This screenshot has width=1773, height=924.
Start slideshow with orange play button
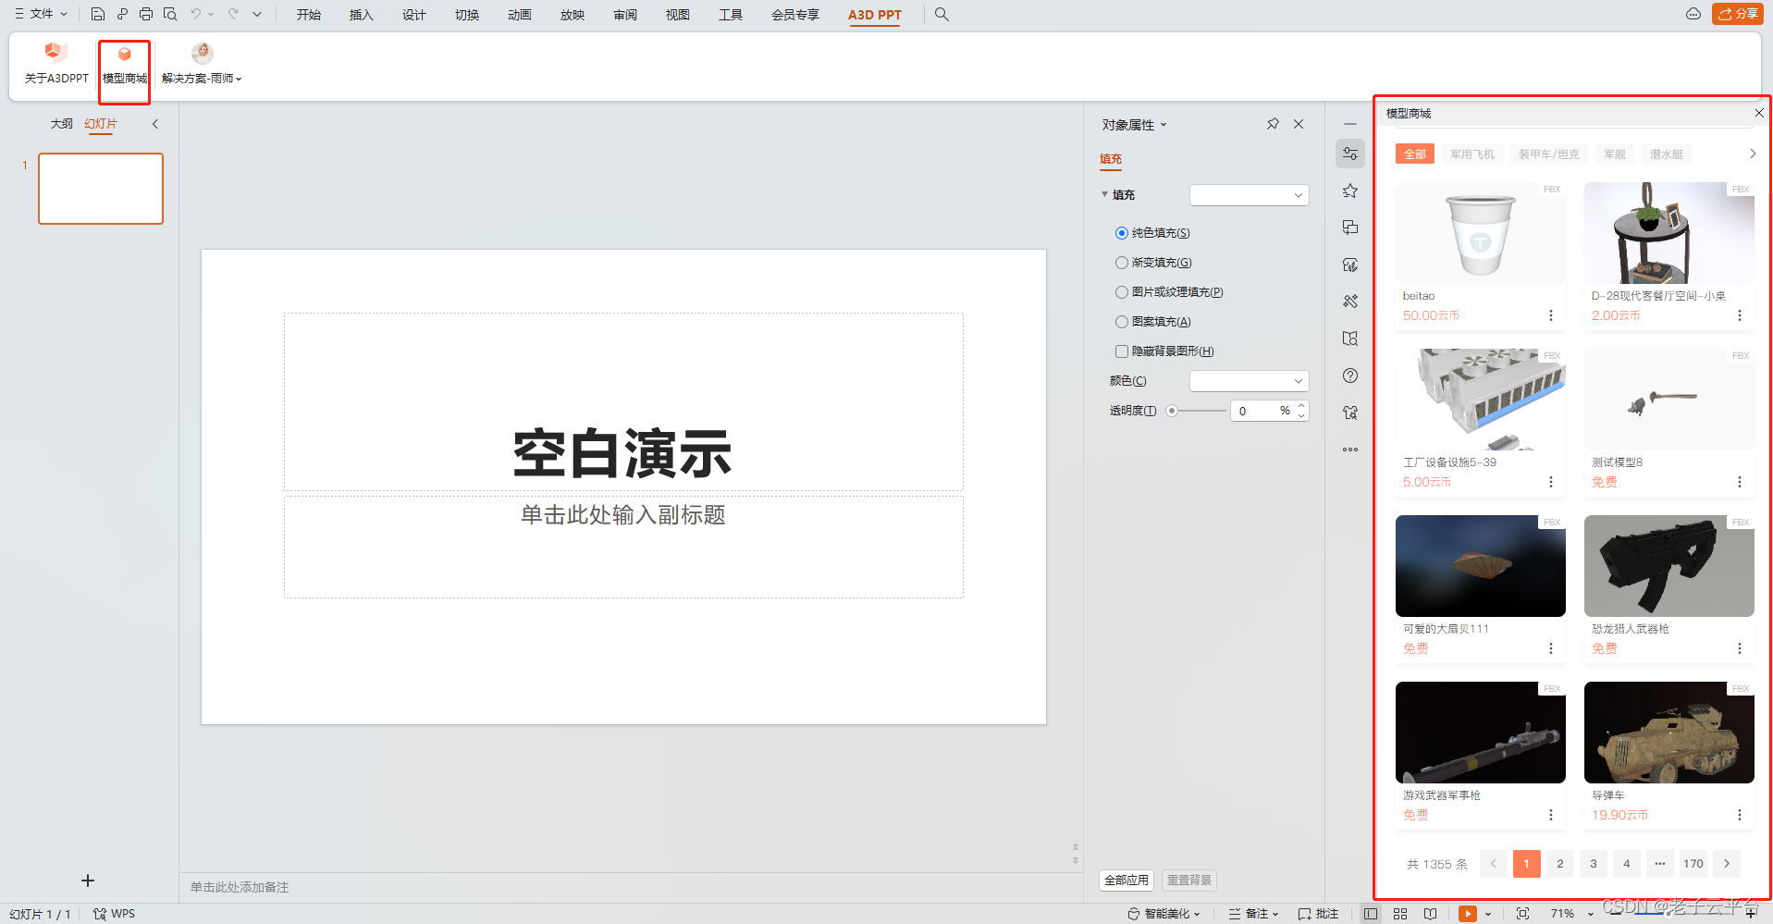pos(1468,914)
